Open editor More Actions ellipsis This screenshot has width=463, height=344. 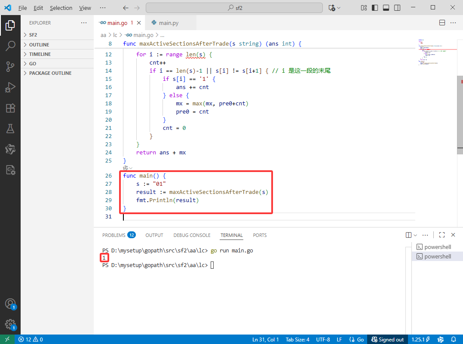pos(453,23)
